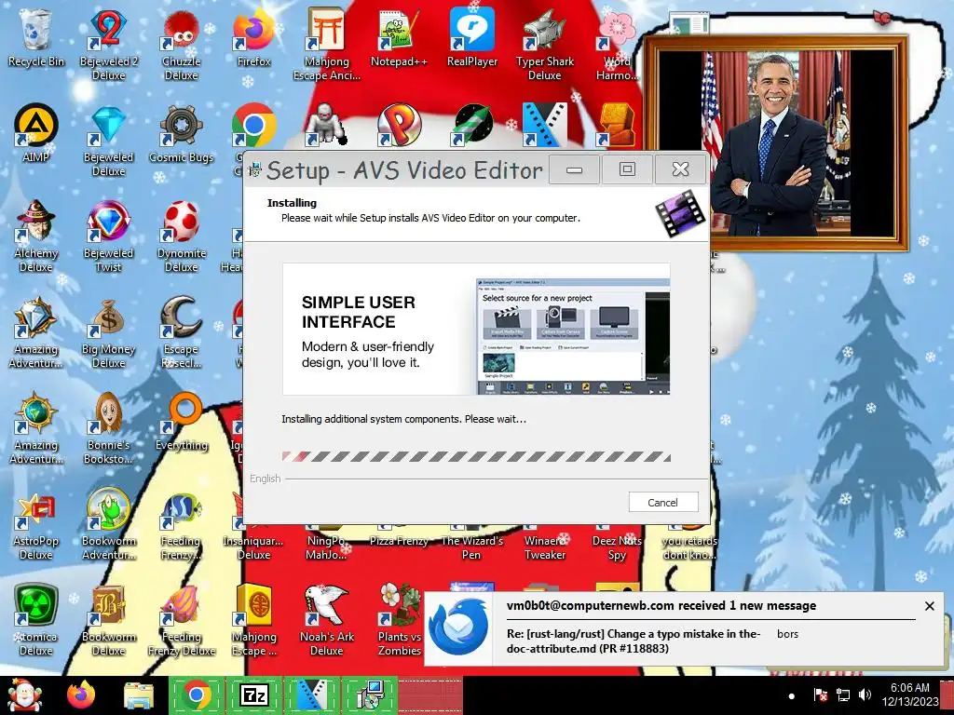Select the Google Chrome desktop shortcut
Screen dimensions: 954x715
(253, 126)
